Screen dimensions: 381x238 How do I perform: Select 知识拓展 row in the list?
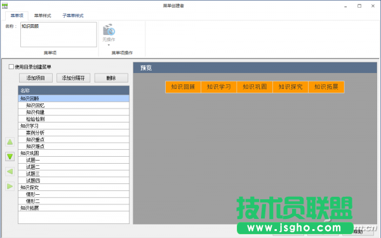coord(74,208)
